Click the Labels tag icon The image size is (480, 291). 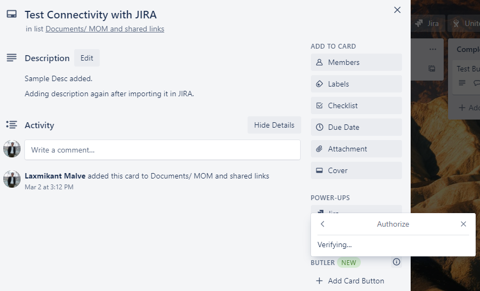(x=319, y=84)
